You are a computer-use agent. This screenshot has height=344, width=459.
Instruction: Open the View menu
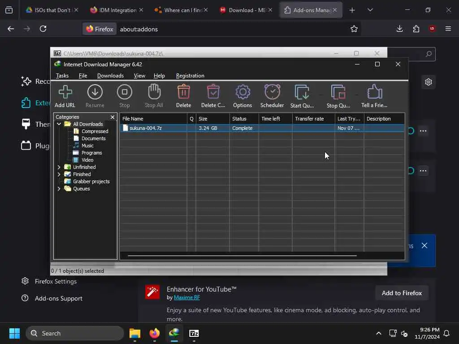point(139,76)
